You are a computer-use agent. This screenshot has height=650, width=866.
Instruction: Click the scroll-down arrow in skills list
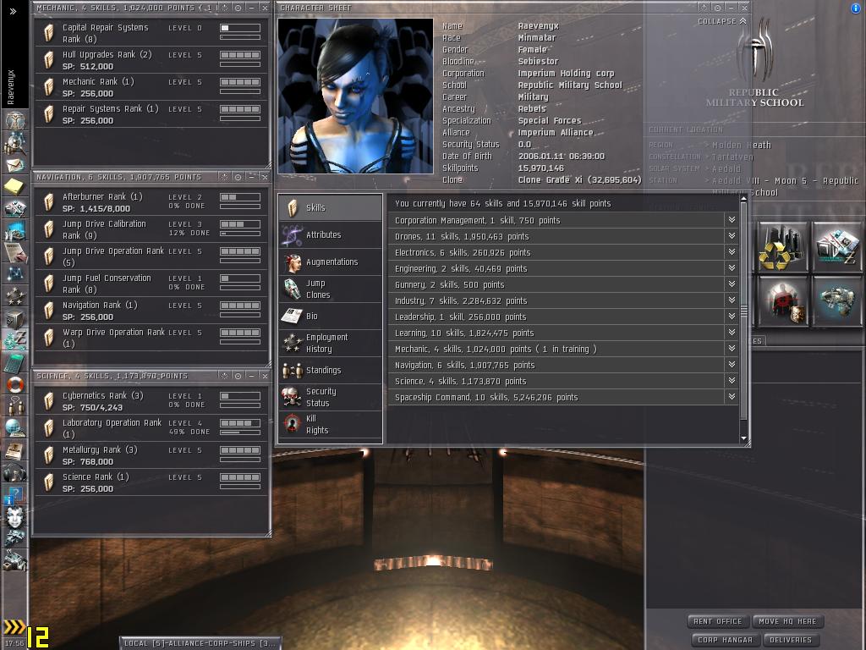(743, 438)
